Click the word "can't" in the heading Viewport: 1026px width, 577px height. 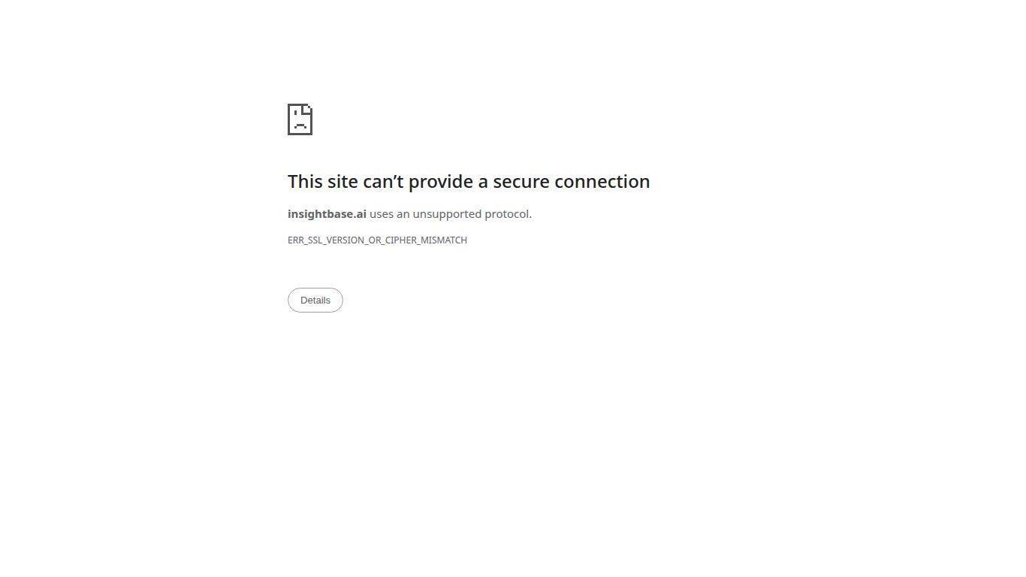tap(383, 181)
